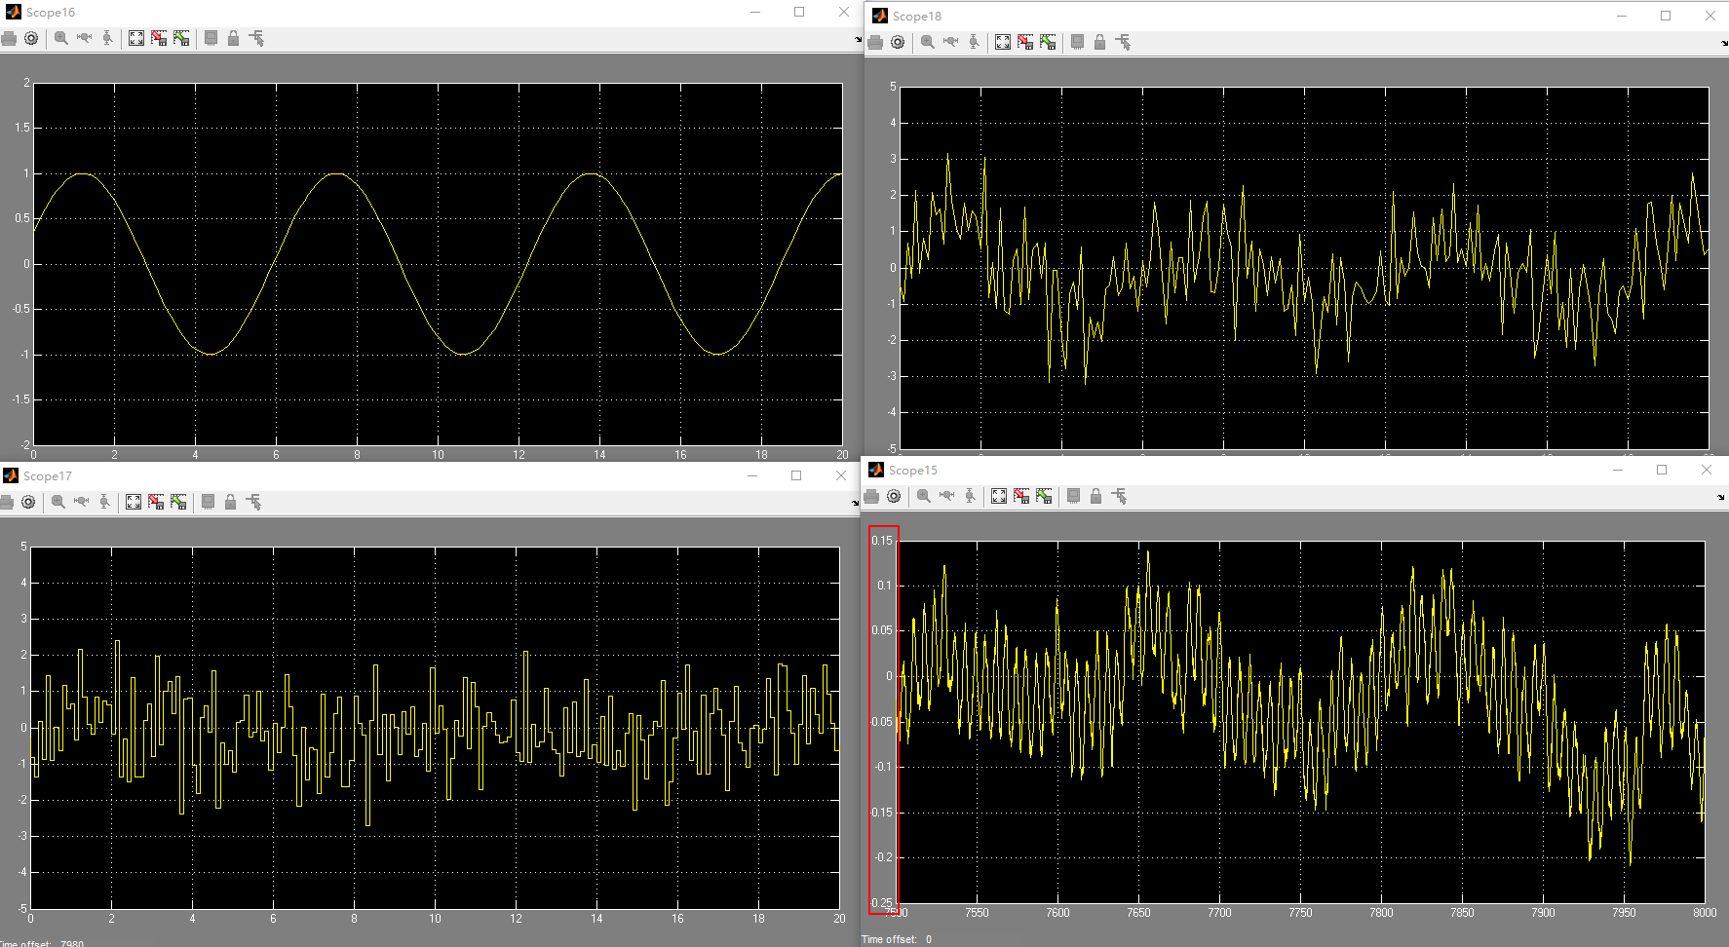Click the "Scope16" window title text
Image resolution: width=1729 pixels, height=947 pixels.
51,13
